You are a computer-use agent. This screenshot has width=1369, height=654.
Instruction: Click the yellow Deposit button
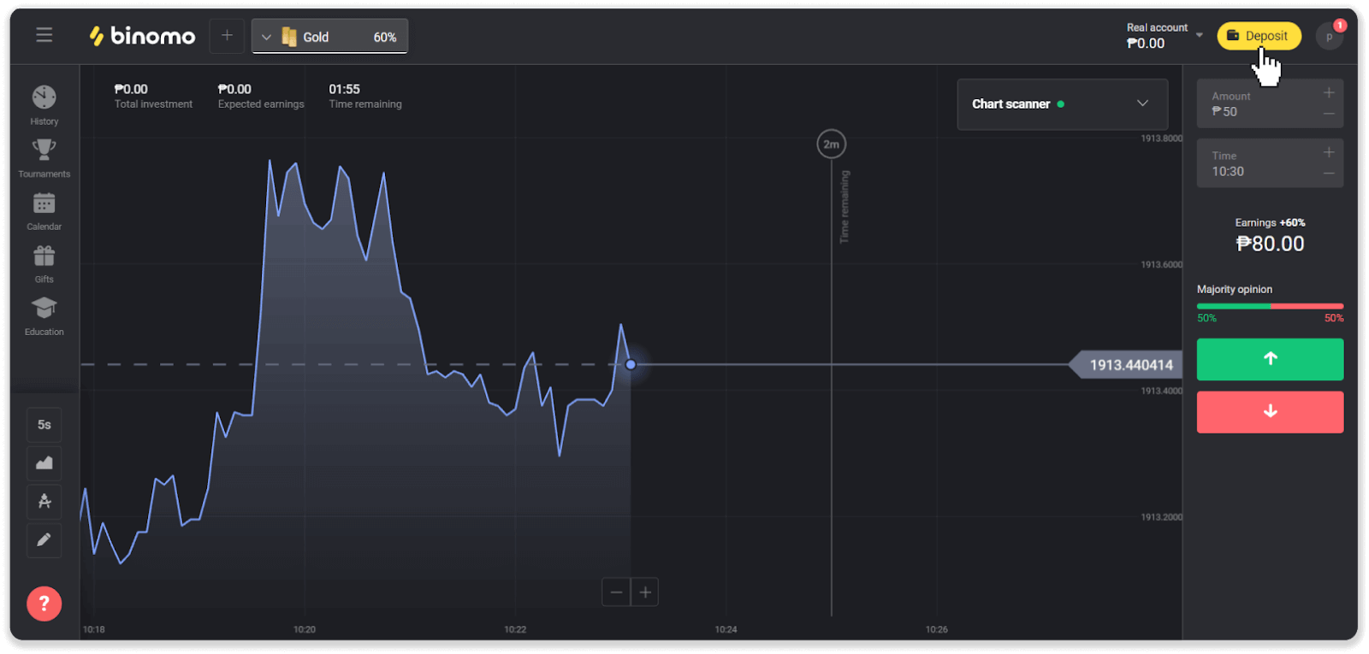click(x=1258, y=36)
